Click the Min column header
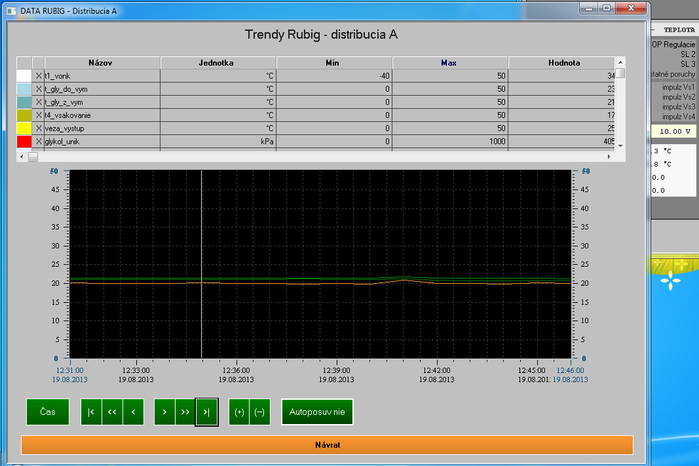 point(334,63)
